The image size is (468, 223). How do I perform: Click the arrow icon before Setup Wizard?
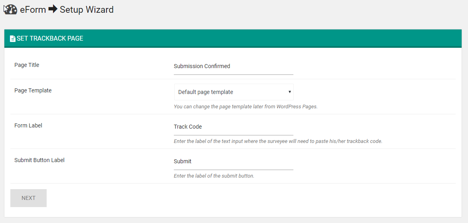pyautogui.click(x=53, y=9)
